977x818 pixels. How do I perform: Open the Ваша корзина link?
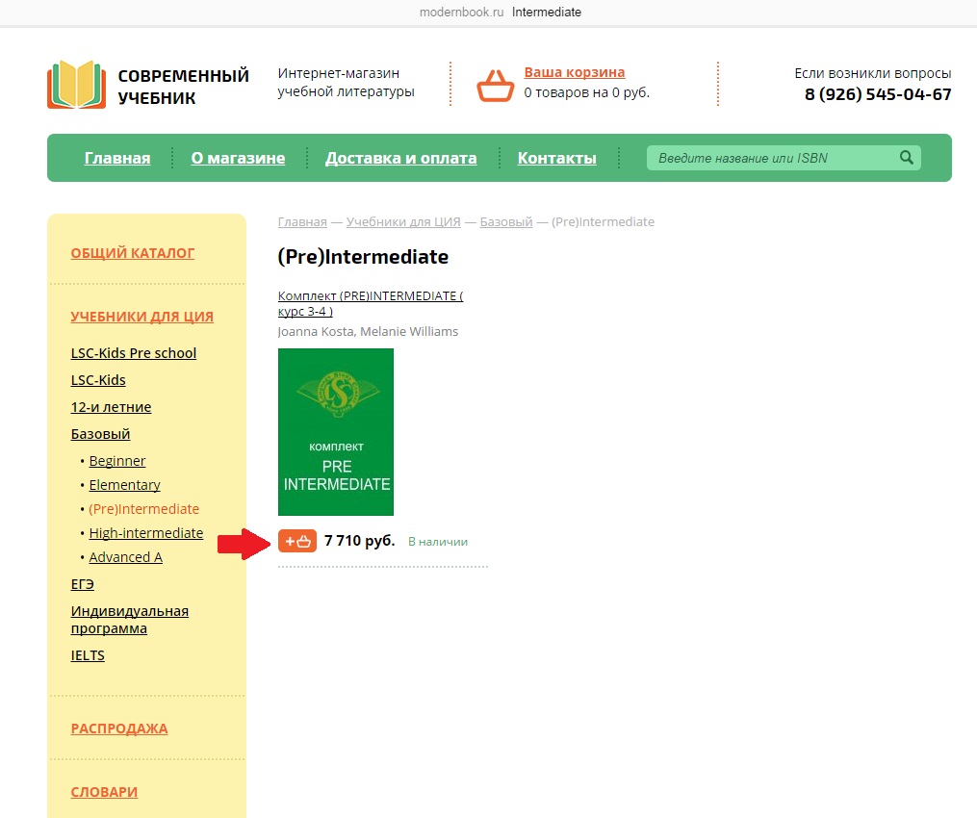pyautogui.click(x=574, y=72)
